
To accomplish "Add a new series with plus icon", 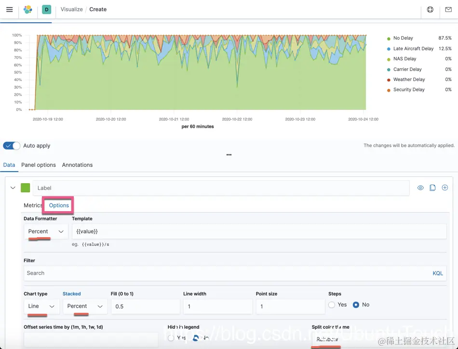I will 445,188.
